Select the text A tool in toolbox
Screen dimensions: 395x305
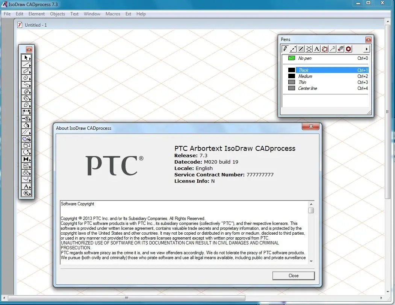point(26,187)
